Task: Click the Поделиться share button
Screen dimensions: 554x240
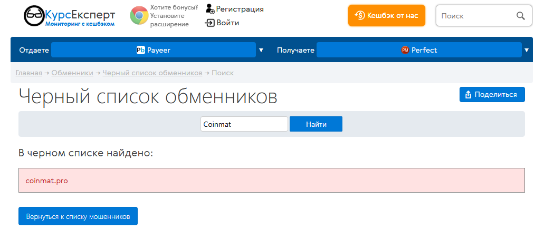Action: (492, 94)
